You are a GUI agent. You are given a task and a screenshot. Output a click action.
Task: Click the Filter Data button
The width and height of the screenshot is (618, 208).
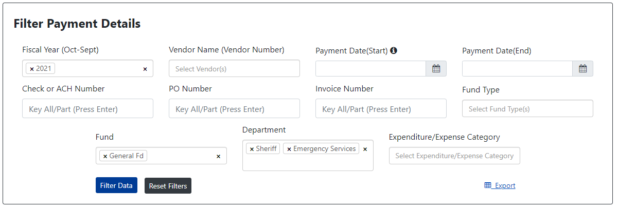point(116,185)
